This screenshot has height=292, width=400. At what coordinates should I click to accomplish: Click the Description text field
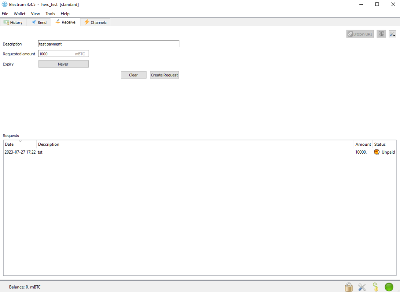click(x=109, y=44)
